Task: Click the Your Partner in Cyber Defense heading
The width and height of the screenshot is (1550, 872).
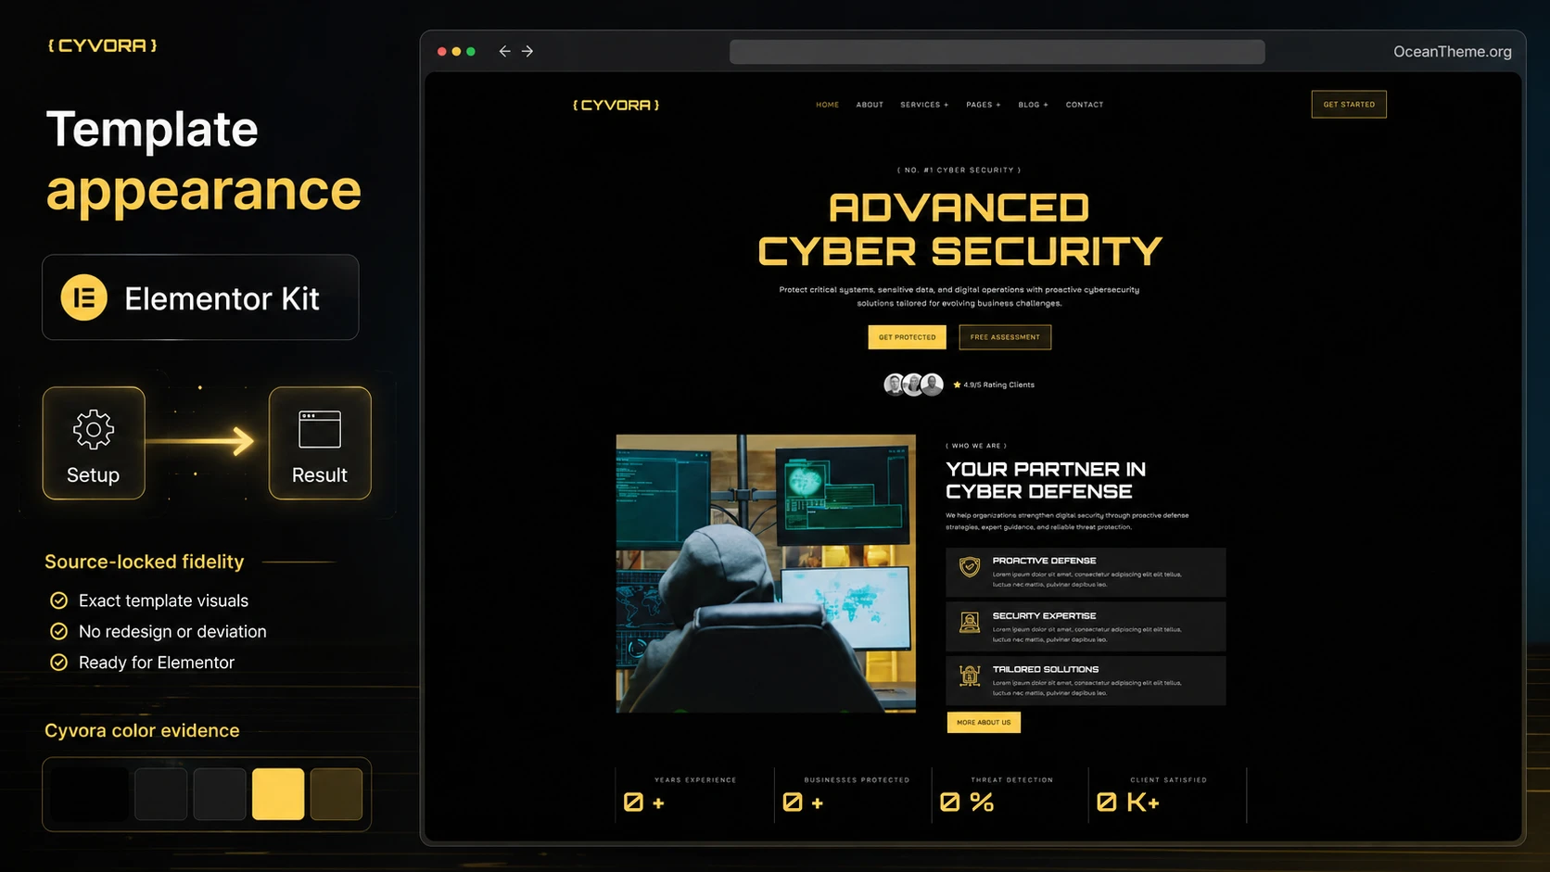Action: 1046,480
